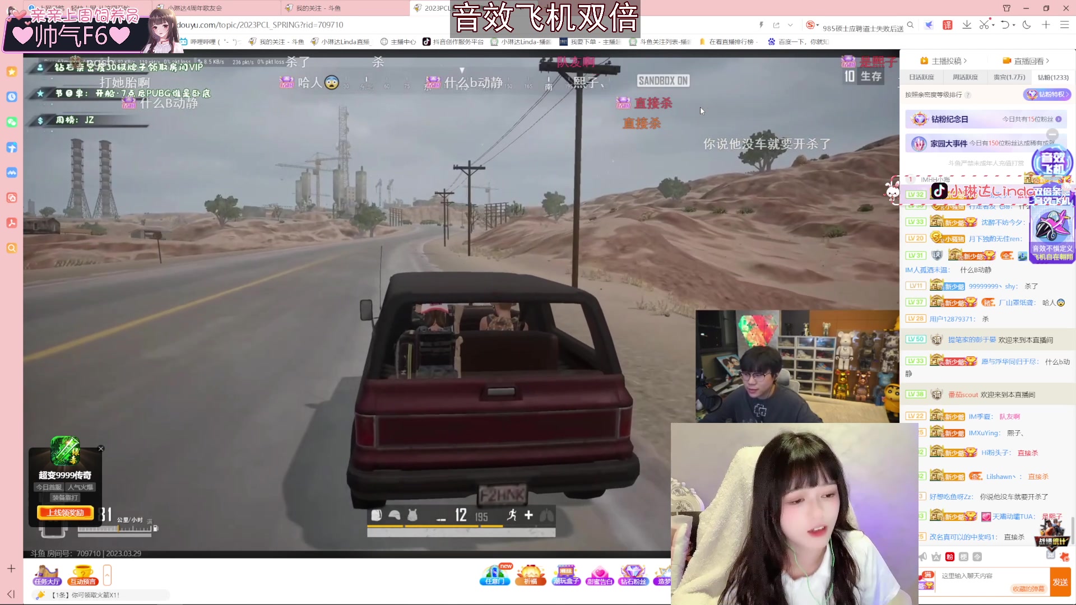Open the browser hamburger menu
Screen dimensions: 1076x605
pyautogui.click(x=1065, y=25)
